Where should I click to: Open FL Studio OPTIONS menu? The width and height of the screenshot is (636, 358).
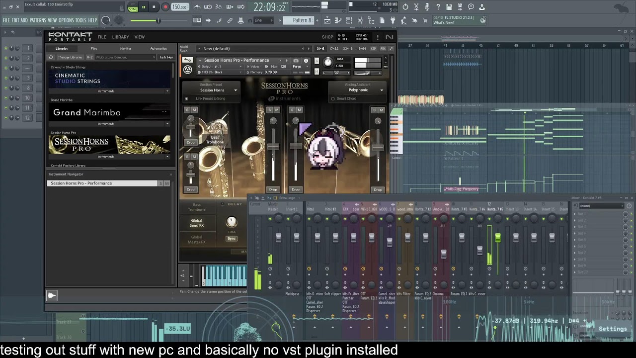click(66, 20)
